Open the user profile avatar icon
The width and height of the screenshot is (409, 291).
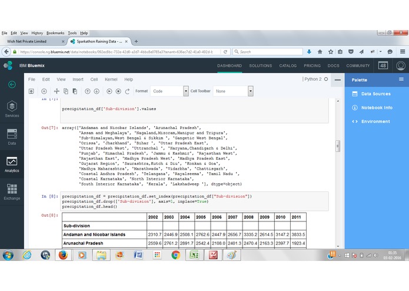tap(401, 65)
